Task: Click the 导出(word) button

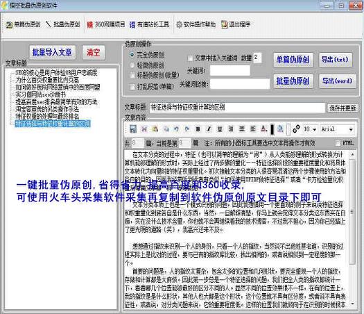Action: pos(337,81)
